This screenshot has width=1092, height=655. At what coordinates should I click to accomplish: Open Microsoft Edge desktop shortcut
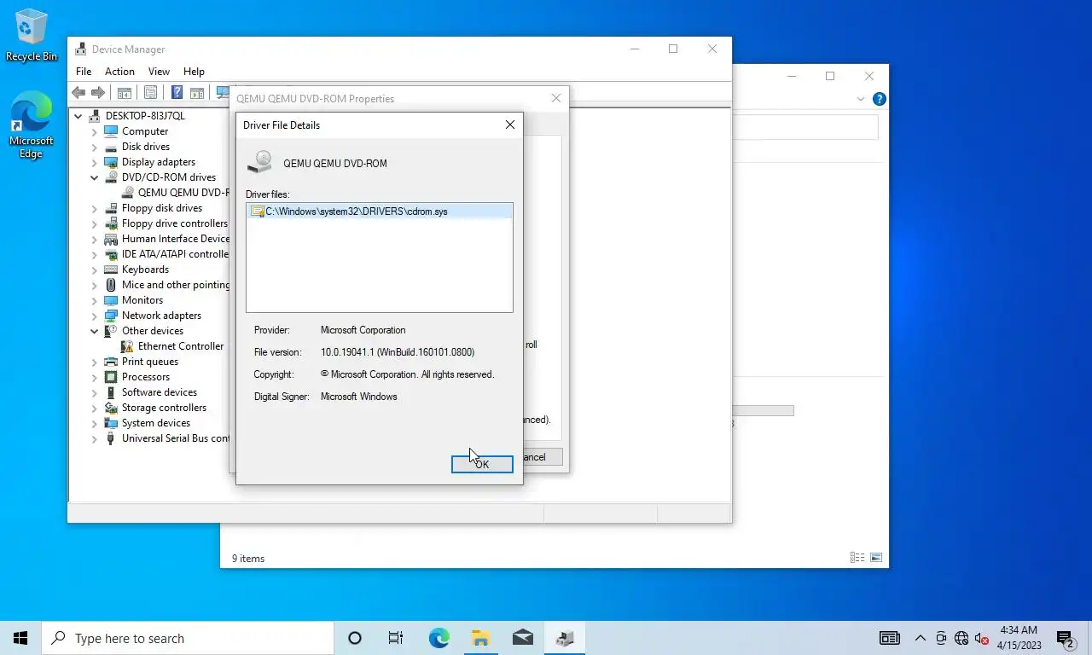pos(32,125)
